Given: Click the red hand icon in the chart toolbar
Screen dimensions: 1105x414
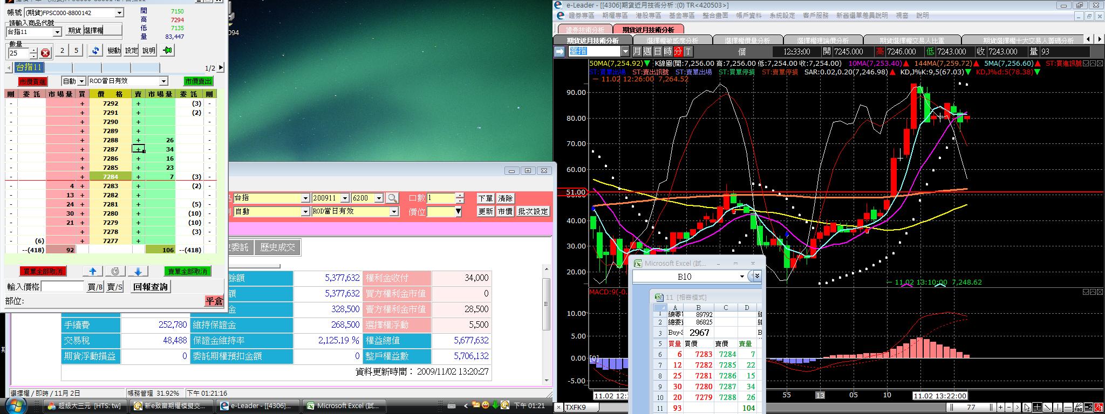Looking at the screenshot, I should click(x=1099, y=408).
